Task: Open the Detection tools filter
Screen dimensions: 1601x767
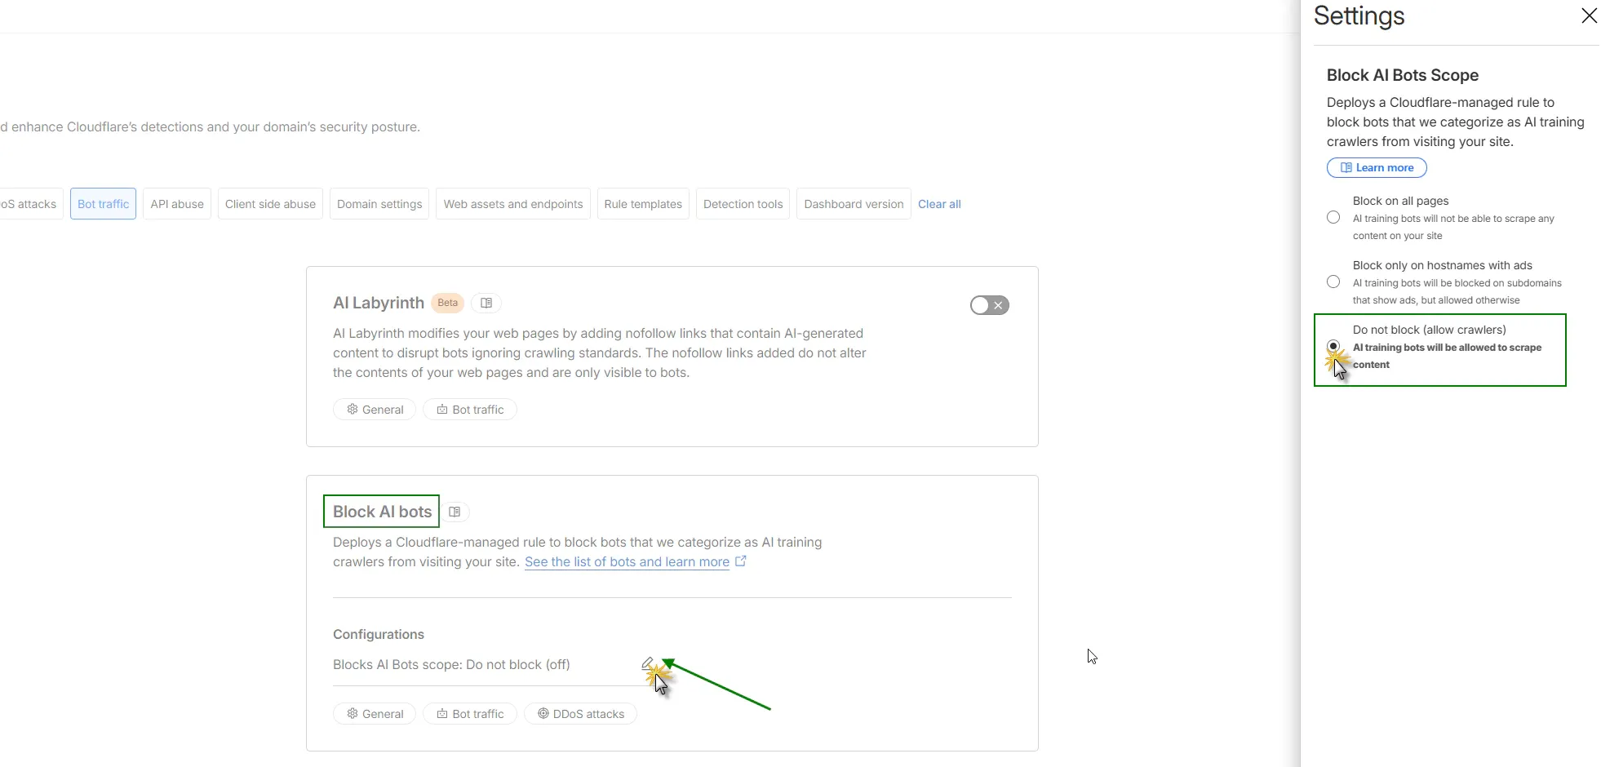Action: [742, 203]
